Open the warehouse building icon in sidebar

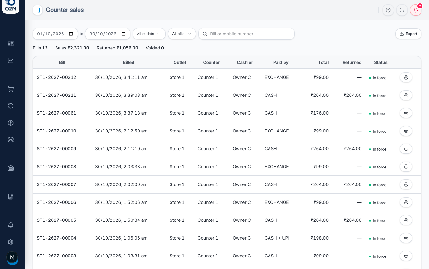coord(11,168)
